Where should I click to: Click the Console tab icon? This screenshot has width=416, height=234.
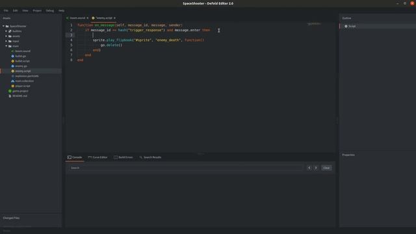(70, 157)
